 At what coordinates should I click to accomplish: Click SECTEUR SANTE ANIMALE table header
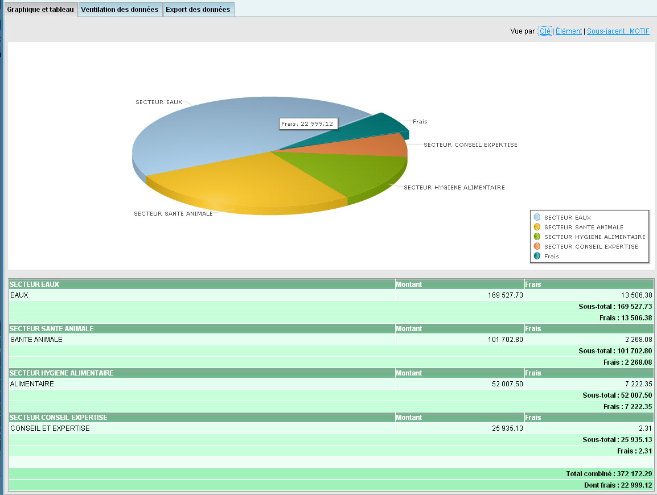[x=52, y=328]
